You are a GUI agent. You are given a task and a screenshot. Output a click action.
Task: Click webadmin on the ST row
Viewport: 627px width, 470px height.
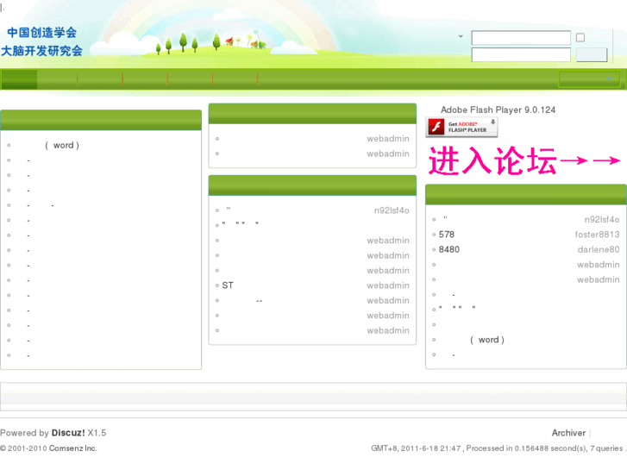(x=388, y=285)
